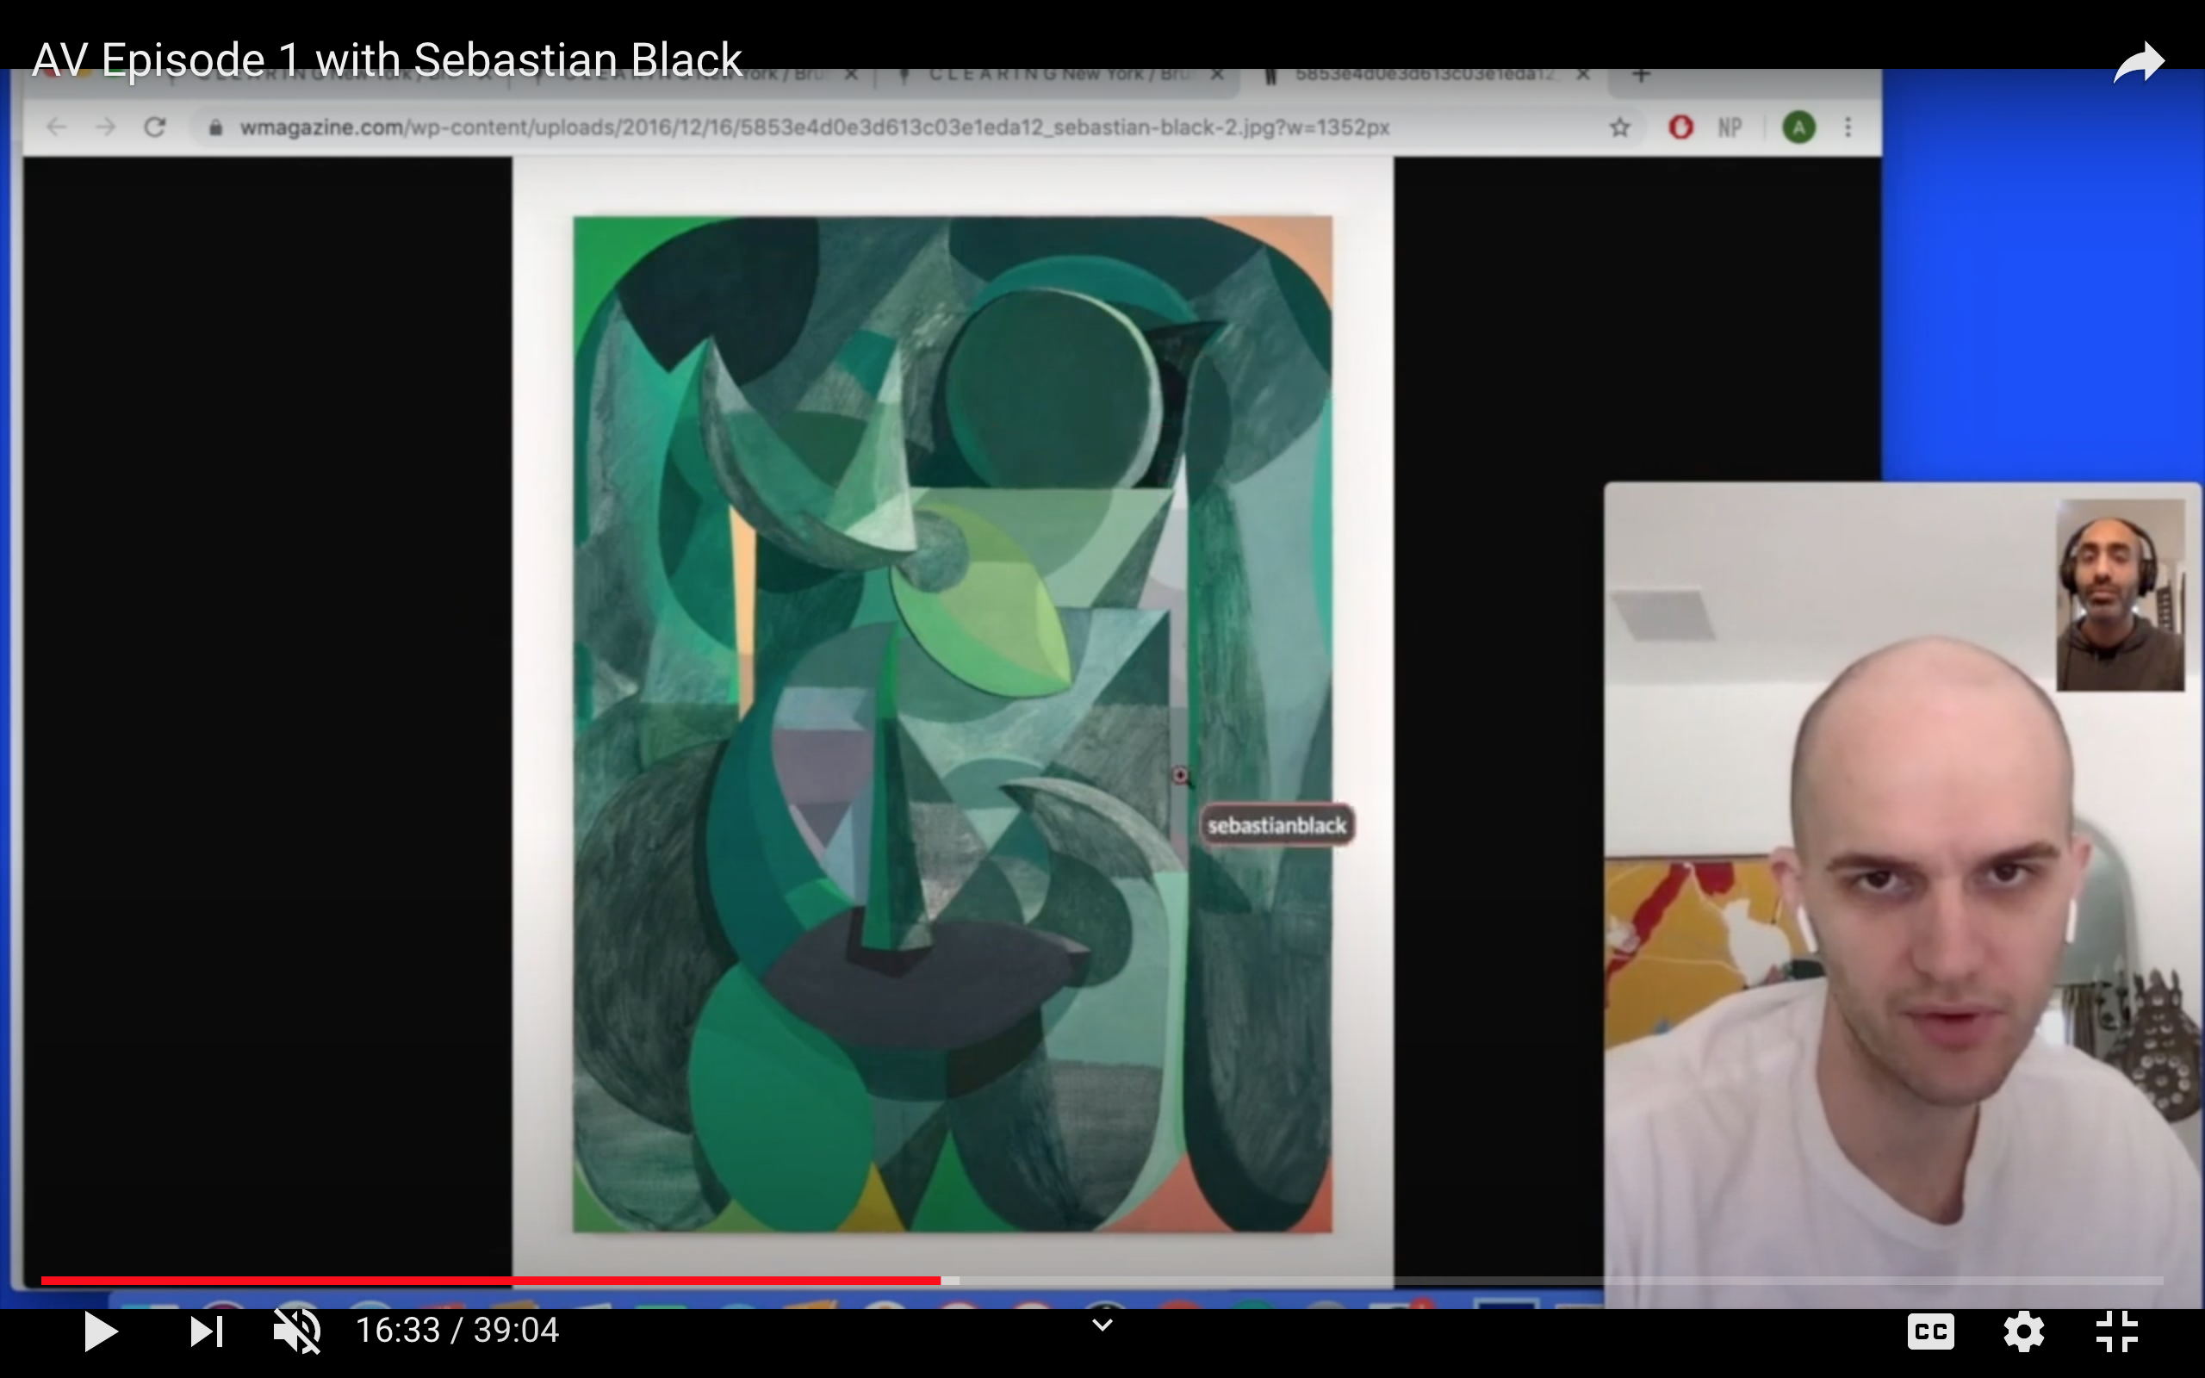Play the video
The height and width of the screenshot is (1378, 2205).
pos(100,1331)
